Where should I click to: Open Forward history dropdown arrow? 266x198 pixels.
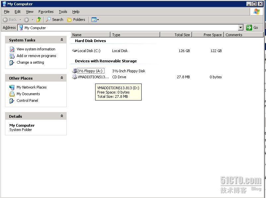33,20
